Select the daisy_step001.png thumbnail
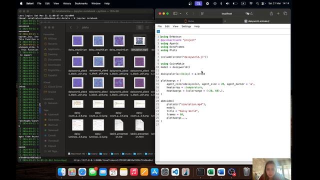Viewport: 320px width, 180px height. coord(77,41)
